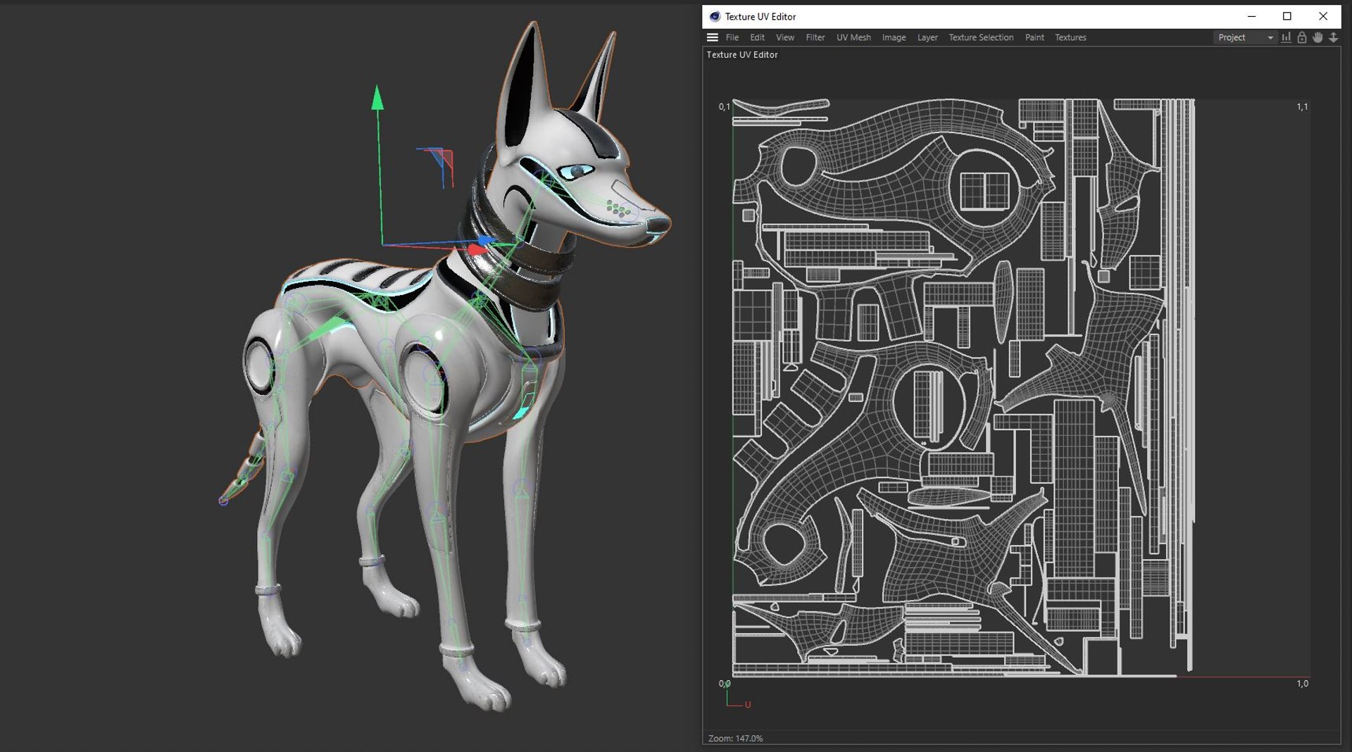The width and height of the screenshot is (1352, 752).
Task: Open the UV Mesh menu
Action: coord(853,37)
